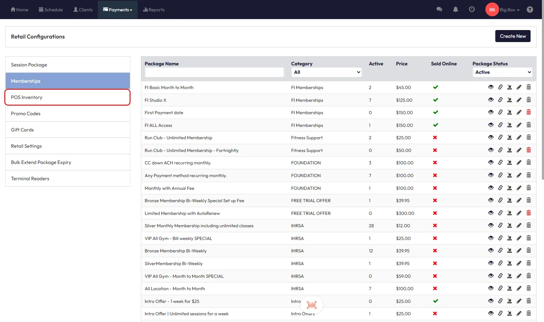Open the Payments menu in navbar
This screenshot has width=544, height=322.
118,10
